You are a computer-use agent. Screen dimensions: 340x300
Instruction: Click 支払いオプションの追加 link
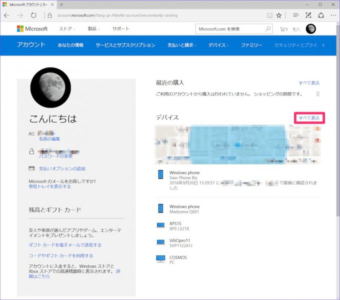point(62,168)
